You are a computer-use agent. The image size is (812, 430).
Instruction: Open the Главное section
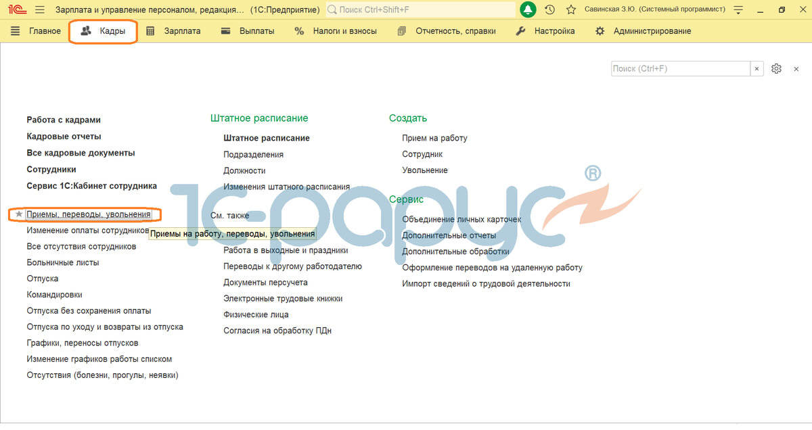tap(45, 31)
